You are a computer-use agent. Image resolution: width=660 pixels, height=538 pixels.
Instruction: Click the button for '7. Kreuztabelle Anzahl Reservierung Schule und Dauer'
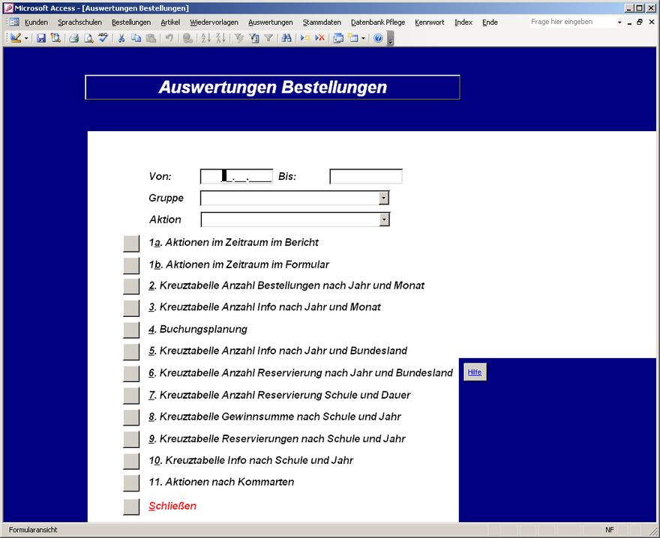131,396
